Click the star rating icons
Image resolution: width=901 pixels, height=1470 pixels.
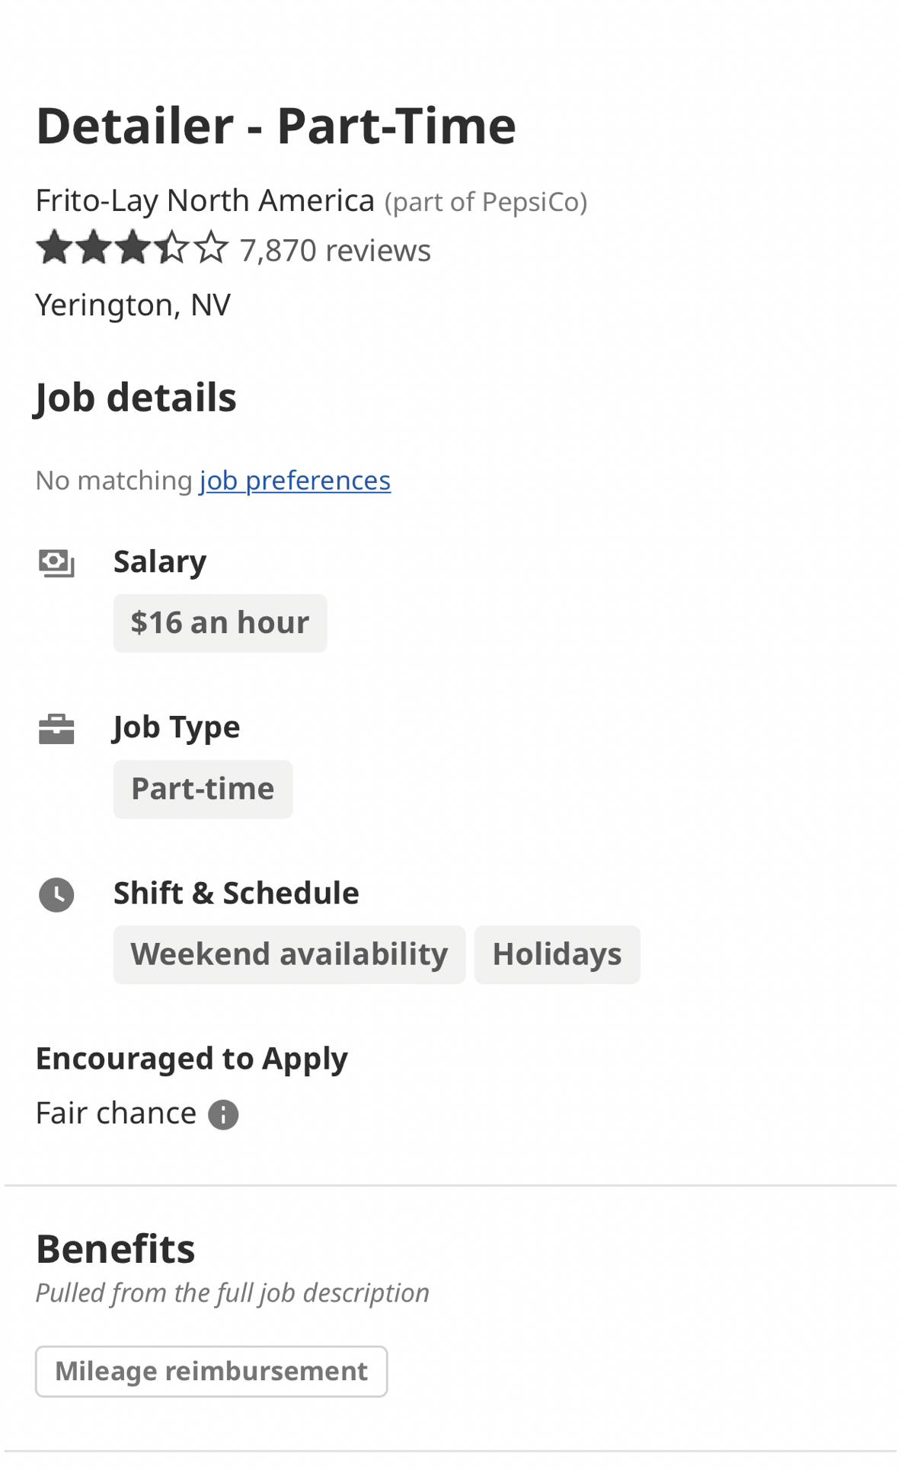click(132, 248)
